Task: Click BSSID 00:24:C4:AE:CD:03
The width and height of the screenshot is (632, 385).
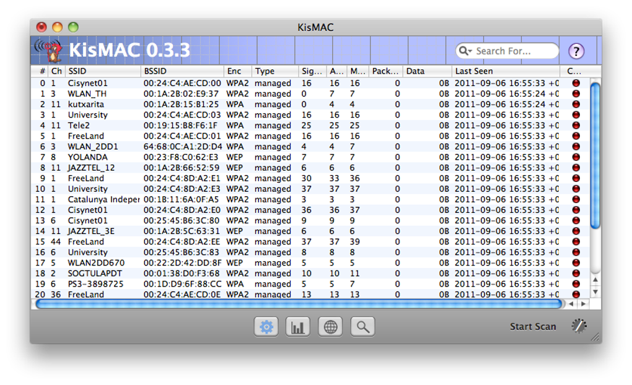Action: point(182,115)
